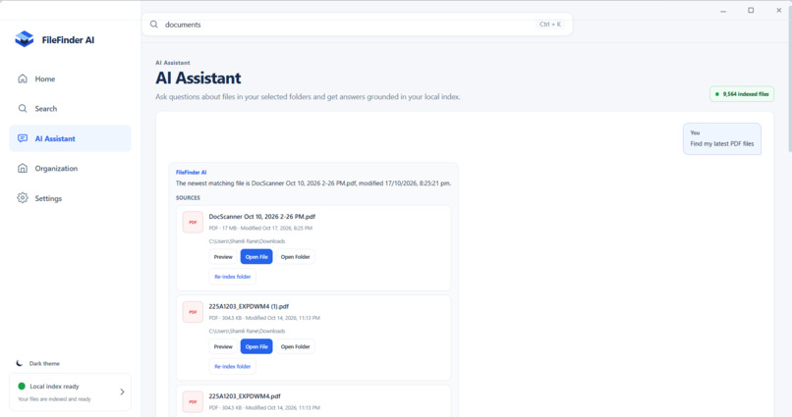Click the Ctrl + K shortcut badge

pyautogui.click(x=550, y=25)
